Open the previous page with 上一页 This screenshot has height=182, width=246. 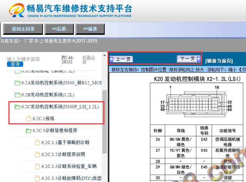click(121, 59)
